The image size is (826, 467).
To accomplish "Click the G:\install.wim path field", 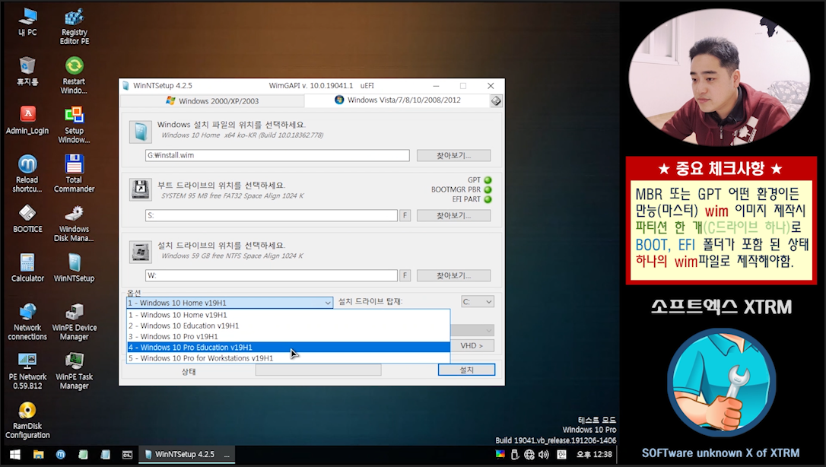I will [277, 155].
